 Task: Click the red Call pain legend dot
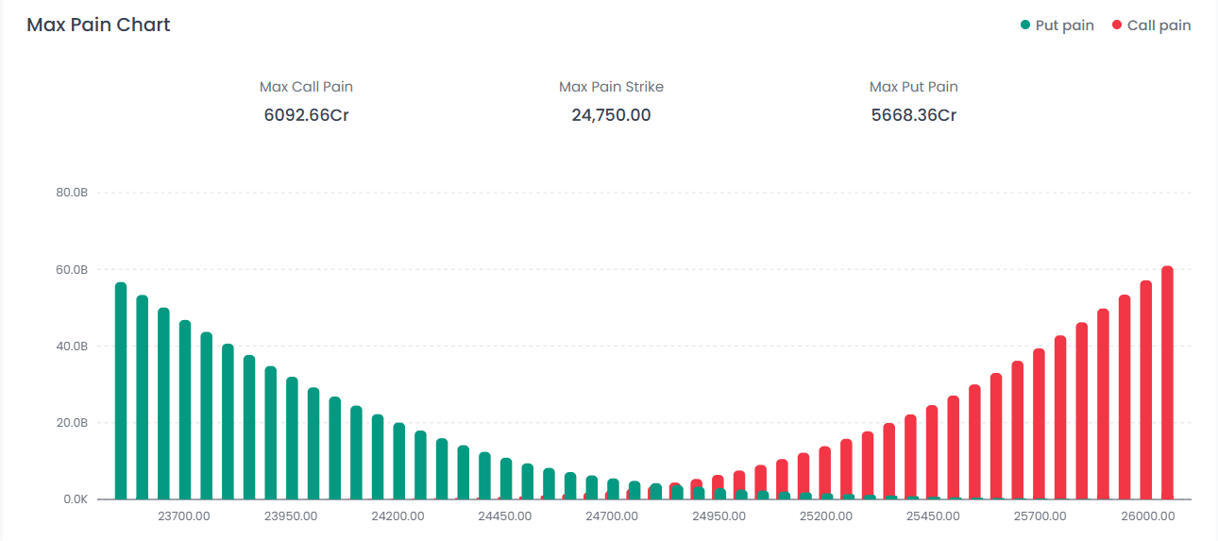coord(1117,25)
